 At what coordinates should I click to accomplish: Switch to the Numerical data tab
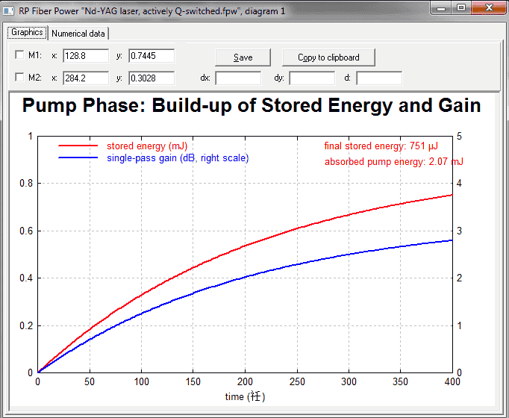[x=78, y=34]
